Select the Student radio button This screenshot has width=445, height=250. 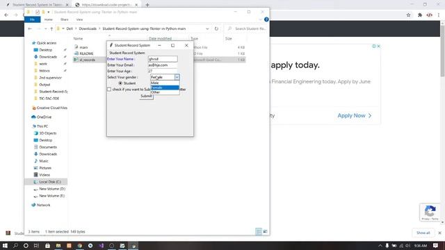(120, 83)
